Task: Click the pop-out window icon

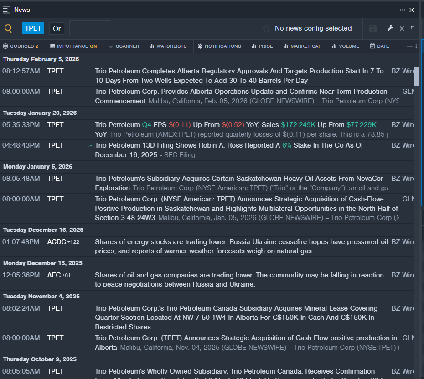Action: point(413,28)
